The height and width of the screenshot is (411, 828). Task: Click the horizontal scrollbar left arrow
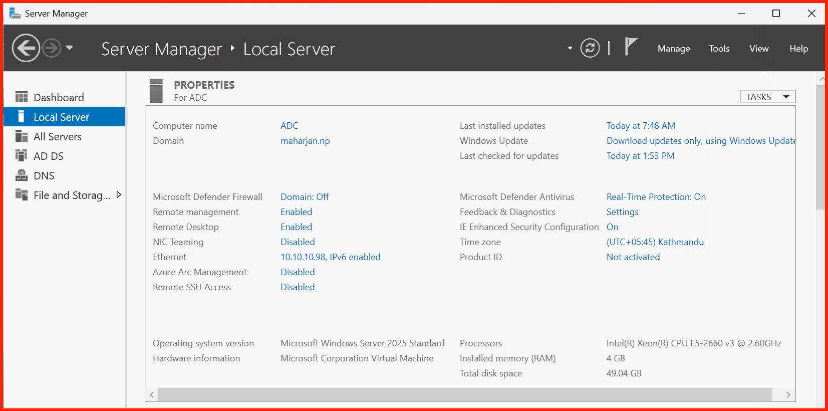tap(152, 394)
